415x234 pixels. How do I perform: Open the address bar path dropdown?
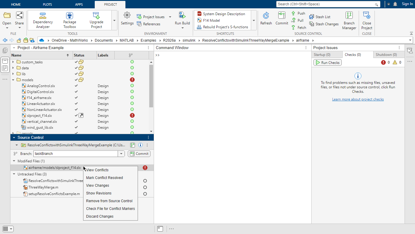pos(410,40)
